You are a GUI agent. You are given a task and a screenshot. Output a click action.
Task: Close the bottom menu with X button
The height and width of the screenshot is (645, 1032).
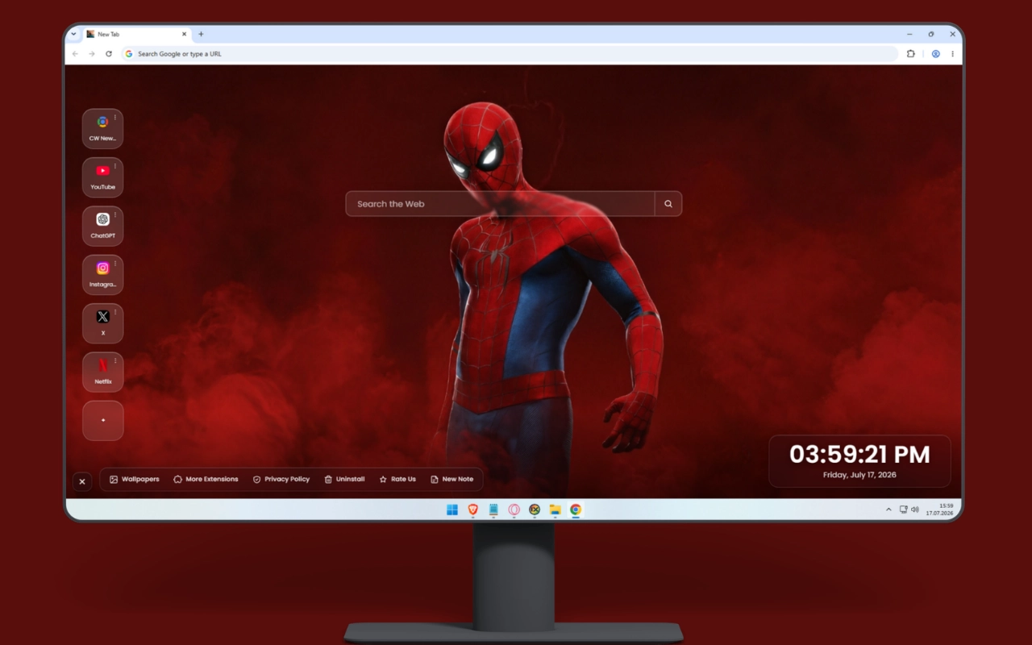pos(81,481)
